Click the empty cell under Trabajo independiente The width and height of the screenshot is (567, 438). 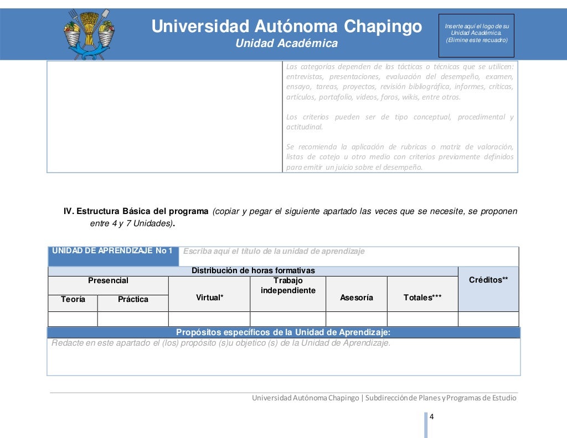[x=288, y=319]
